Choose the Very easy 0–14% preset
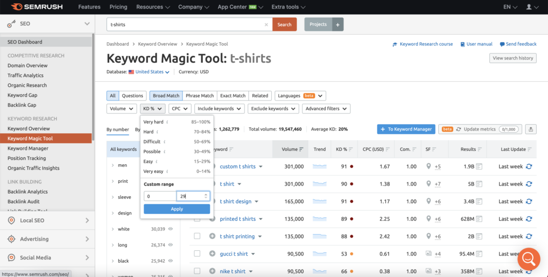 177,172
